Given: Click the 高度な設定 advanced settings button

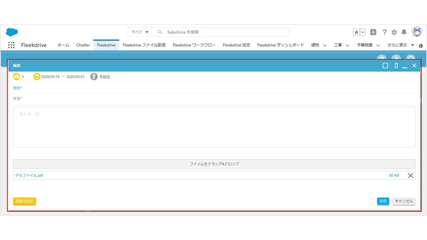Looking at the screenshot, I should point(25,201).
